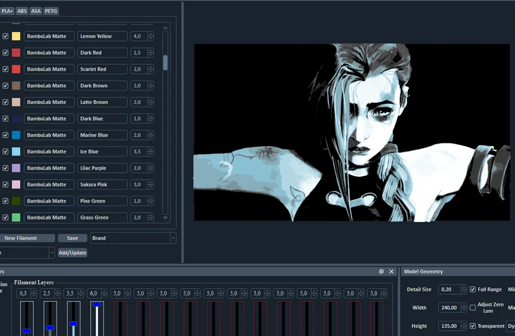Viewport: 515px width, 336px height.
Task: Uncheck the Scarlet Red filament checkbox
Action: tap(6, 69)
